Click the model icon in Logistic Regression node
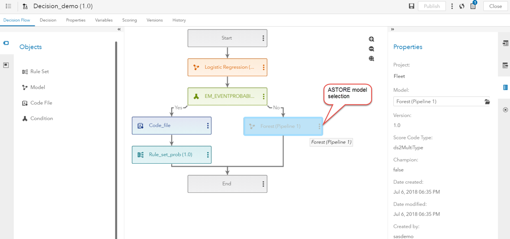This screenshot has height=239, width=510. [x=196, y=67]
